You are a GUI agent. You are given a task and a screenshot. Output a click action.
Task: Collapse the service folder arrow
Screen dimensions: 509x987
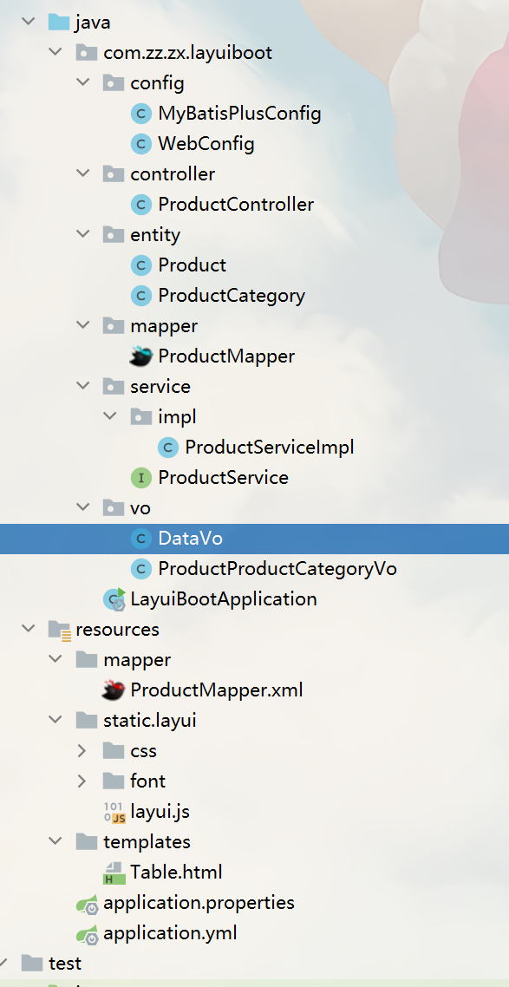click(x=82, y=386)
